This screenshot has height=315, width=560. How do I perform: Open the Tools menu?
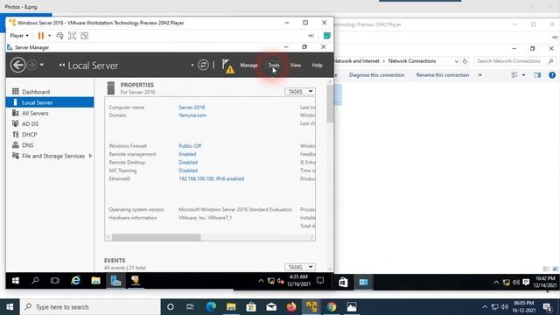pos(274,66)
